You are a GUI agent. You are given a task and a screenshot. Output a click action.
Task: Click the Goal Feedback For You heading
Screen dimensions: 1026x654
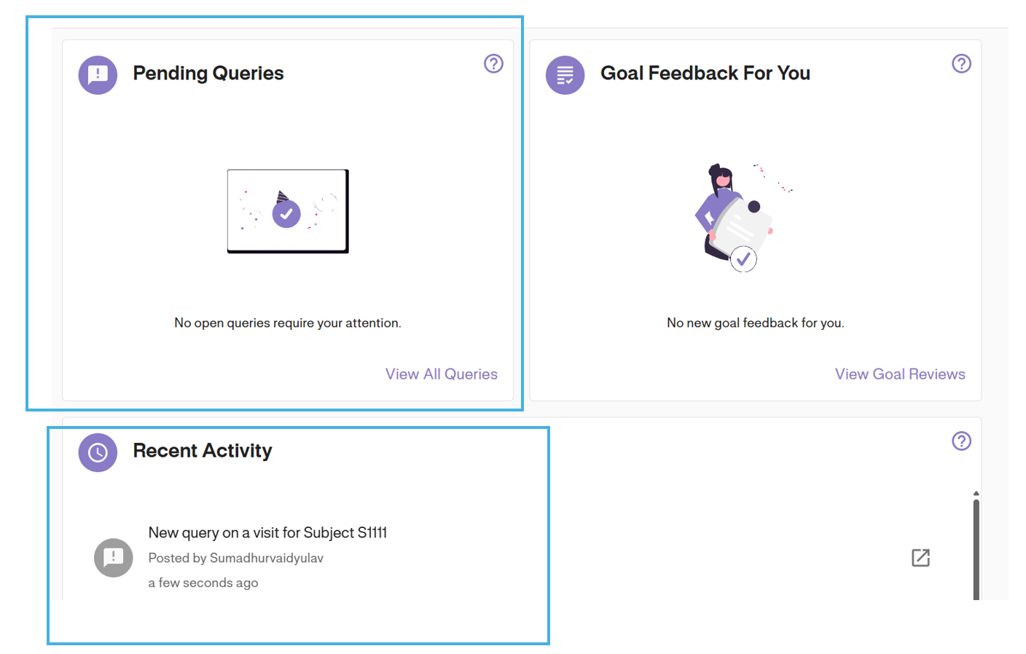(x=705, y=73)
